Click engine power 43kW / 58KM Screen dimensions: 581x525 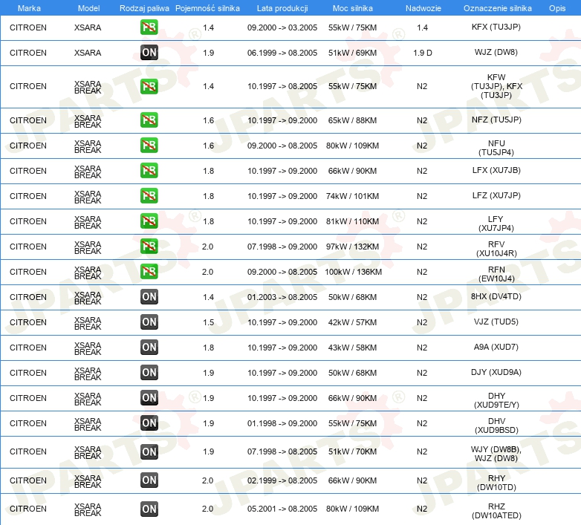pos(352,348)
